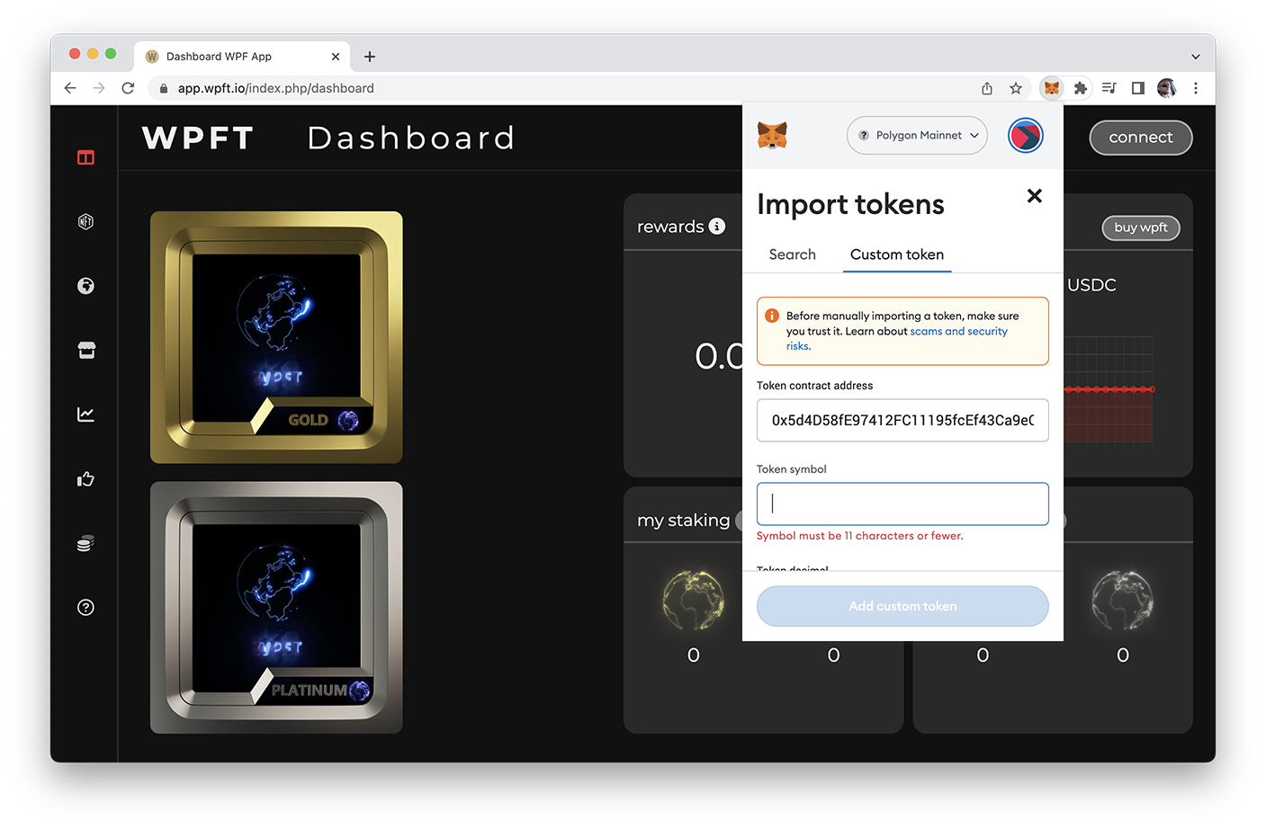Select the Custom token tab

[x=897, y=254]
